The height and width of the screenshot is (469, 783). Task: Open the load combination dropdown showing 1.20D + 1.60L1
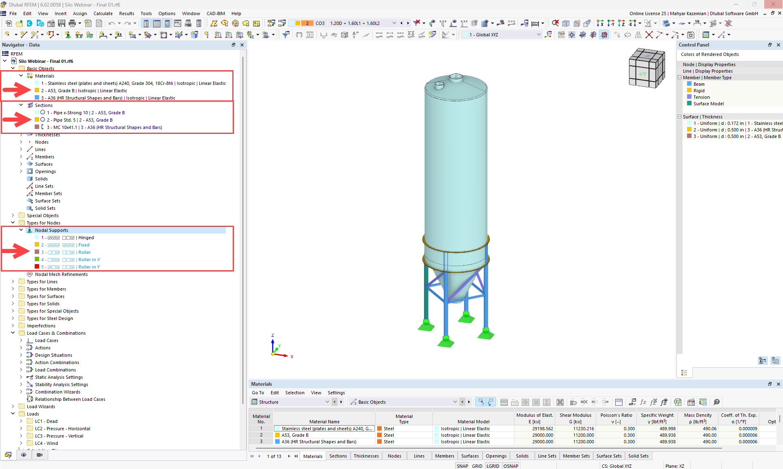pos(394,23)
